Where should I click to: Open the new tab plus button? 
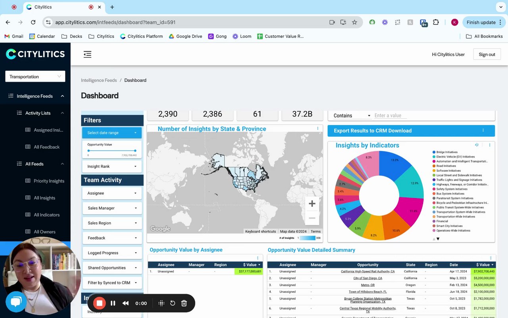point(112,7)
